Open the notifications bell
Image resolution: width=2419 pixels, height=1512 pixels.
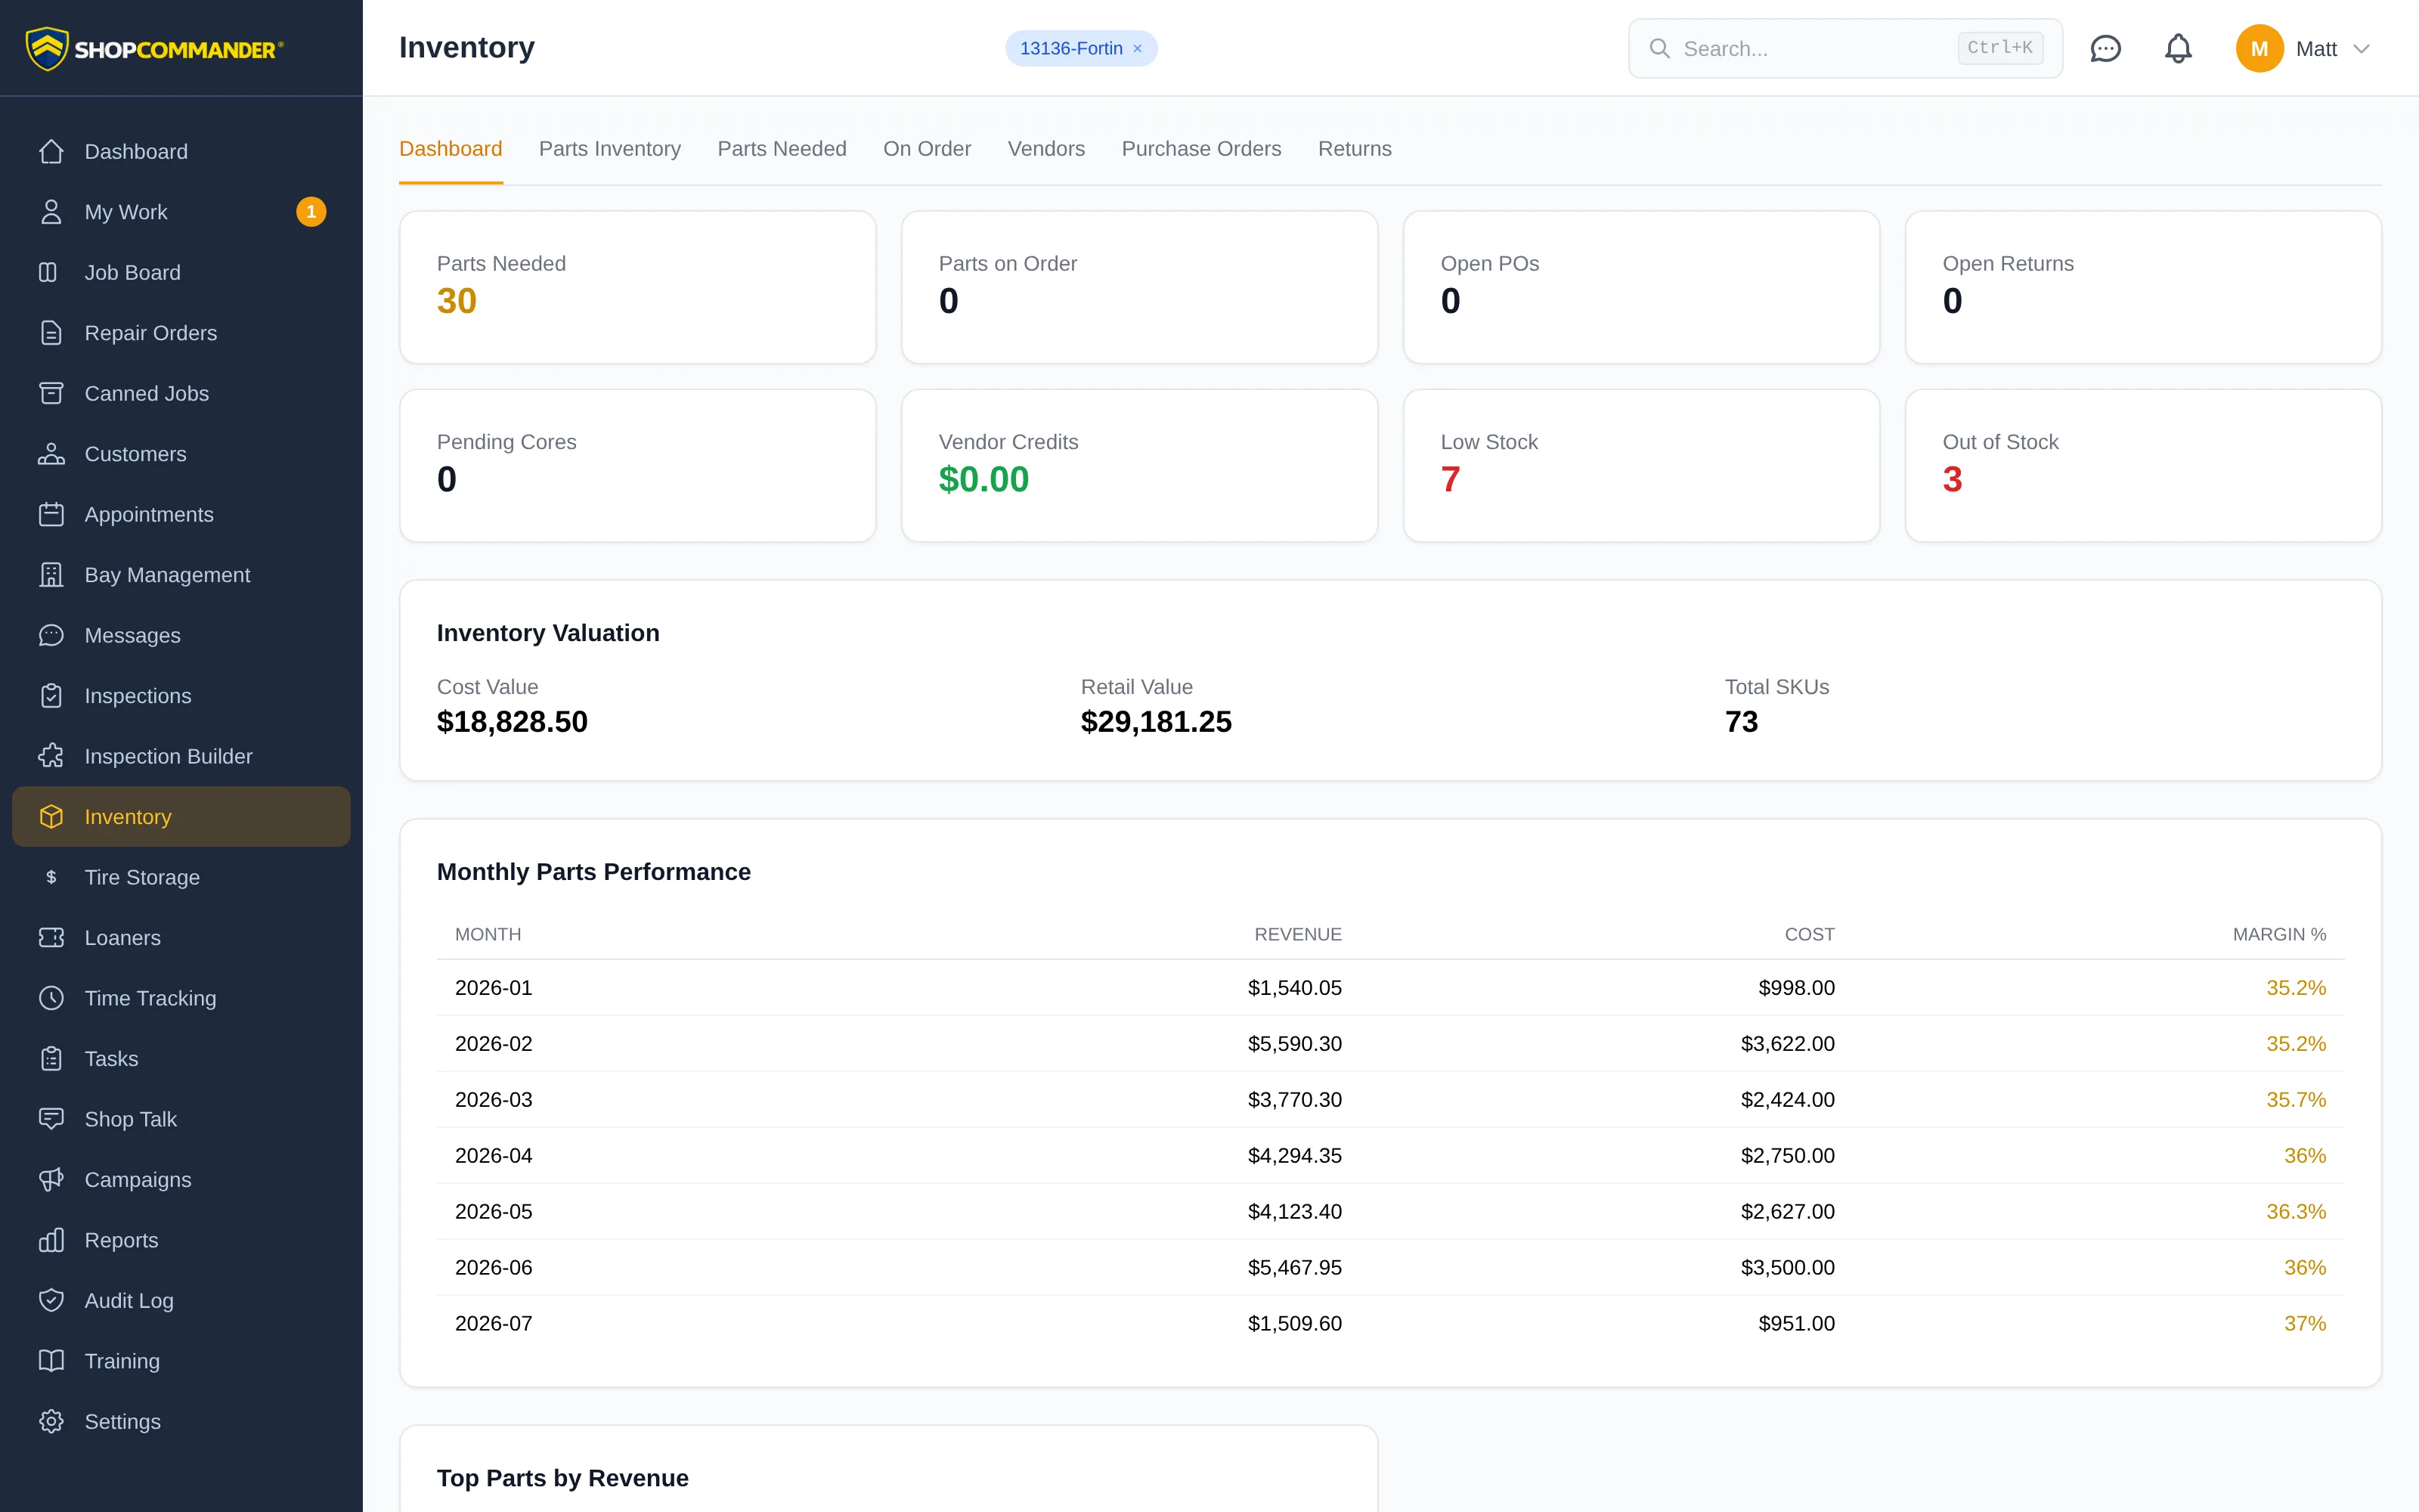pos(2178,48)
